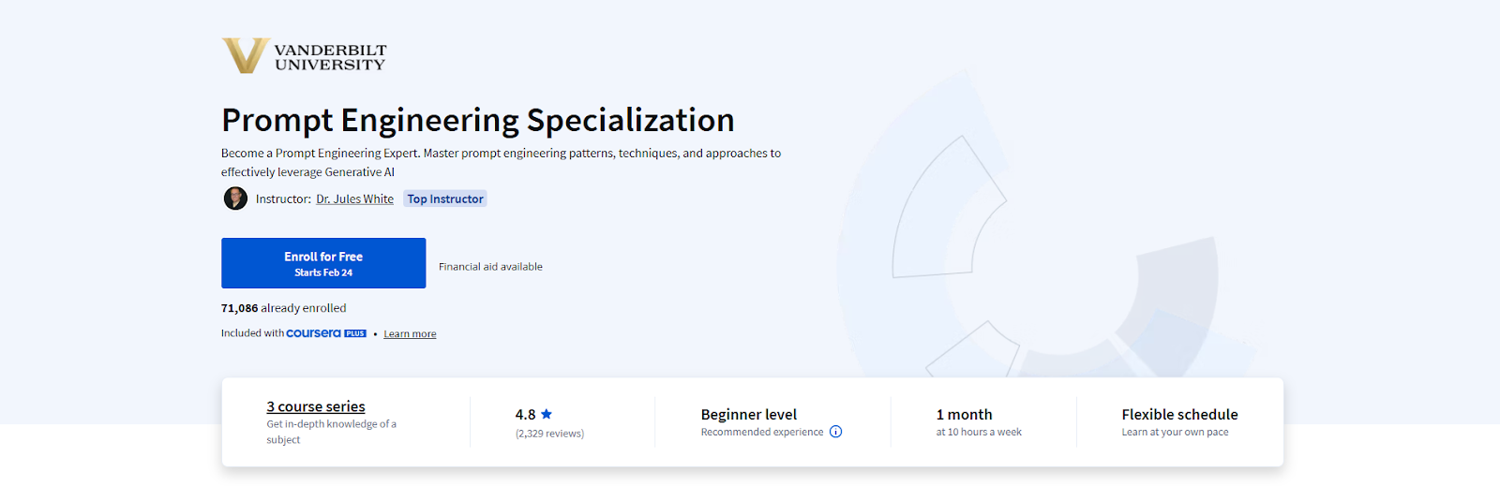Click the 2,329 reviews text

click(549, 434)
